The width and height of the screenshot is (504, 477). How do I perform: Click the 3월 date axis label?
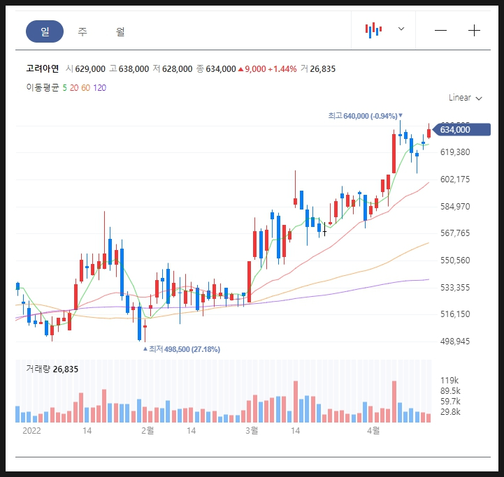tap(252, 430)
